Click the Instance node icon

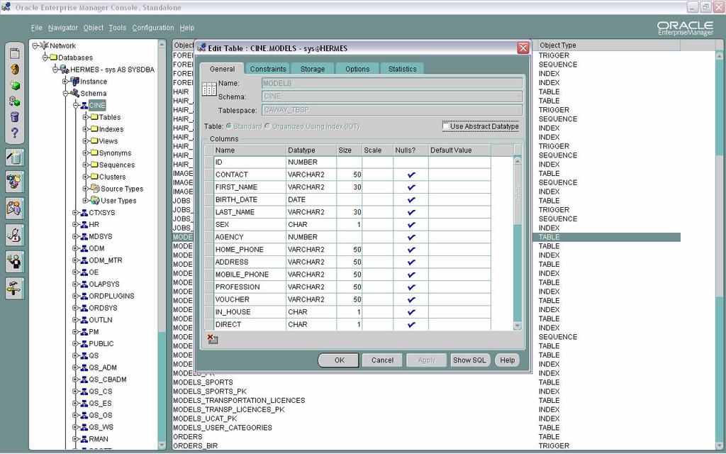[74, 81]
